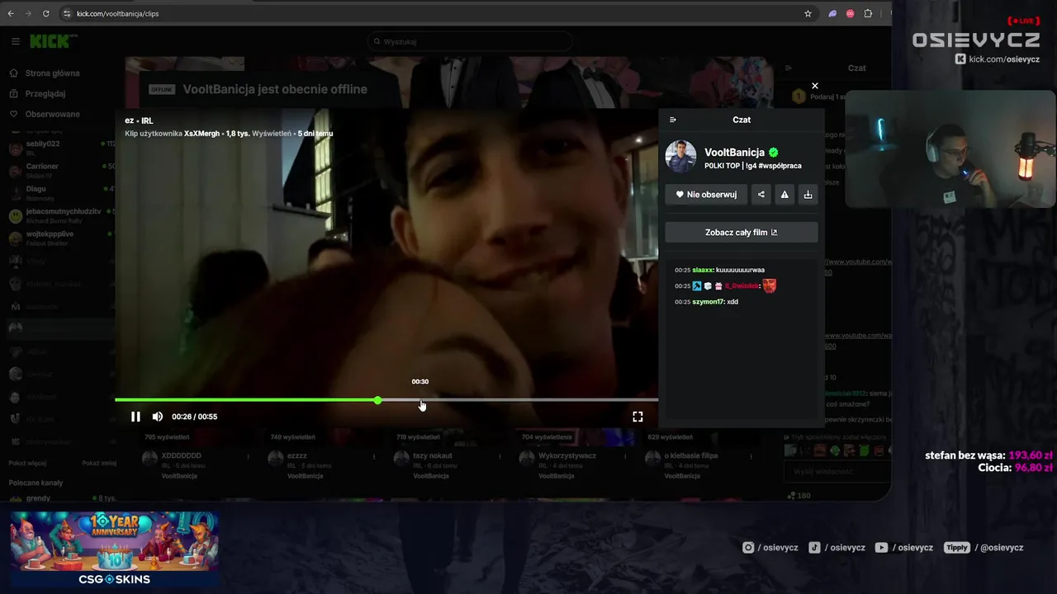The height and width of the screenshot is (594, 1057).
Task: Share the clip via share icon
Action: pos(761,195)
